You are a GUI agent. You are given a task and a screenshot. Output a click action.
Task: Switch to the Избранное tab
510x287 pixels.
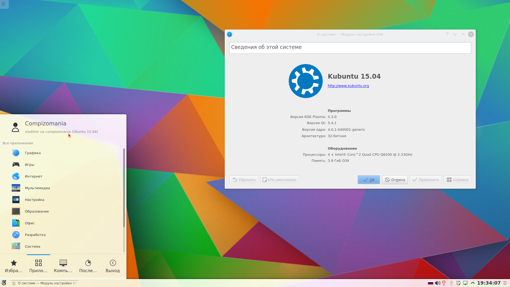click(x=13, y=266)
